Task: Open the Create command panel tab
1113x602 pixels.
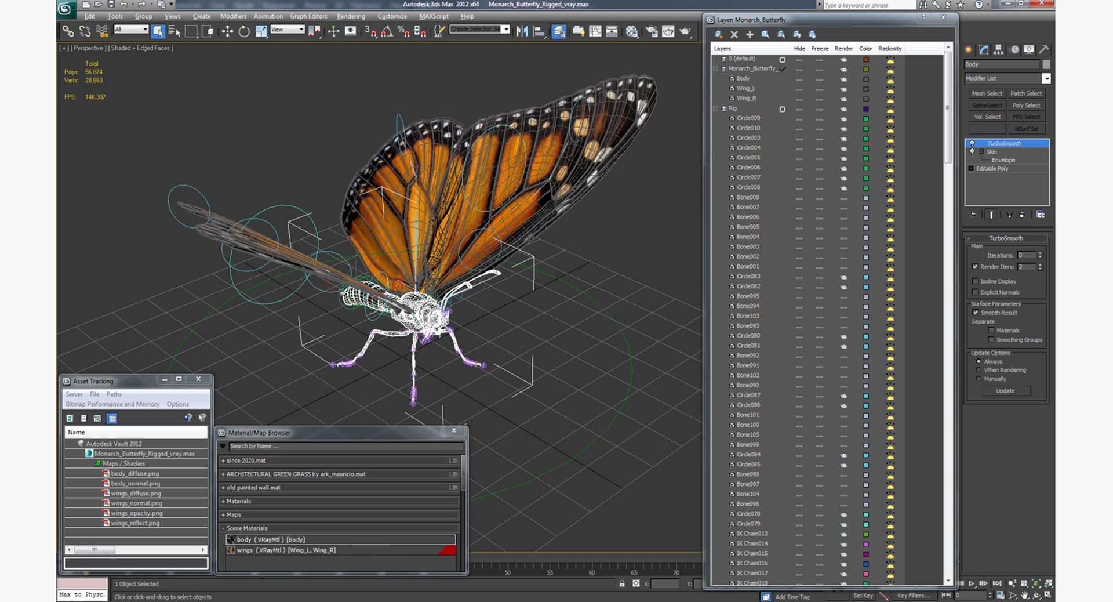Action: click(x=969, y=49)
